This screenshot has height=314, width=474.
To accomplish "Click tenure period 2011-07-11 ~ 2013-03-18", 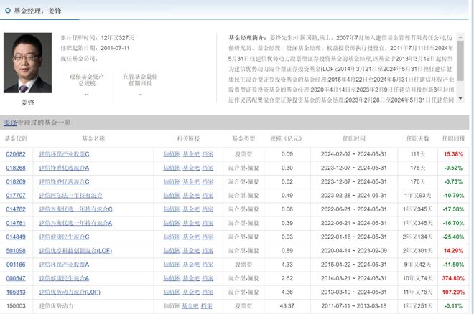I will click(353, 306).
